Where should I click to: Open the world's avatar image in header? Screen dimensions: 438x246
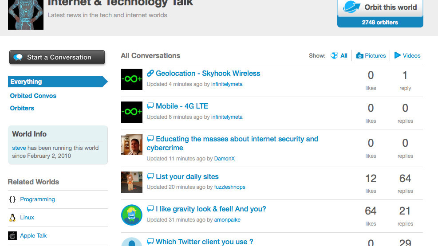click(26, 15)
